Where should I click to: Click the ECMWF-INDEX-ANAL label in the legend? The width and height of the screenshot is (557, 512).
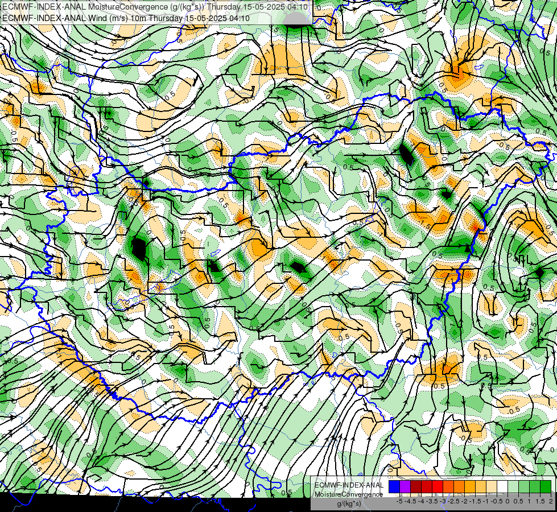click(349, 485)
